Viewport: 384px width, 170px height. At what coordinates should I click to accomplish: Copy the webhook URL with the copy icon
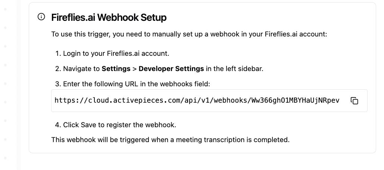[x=355, y=101]
